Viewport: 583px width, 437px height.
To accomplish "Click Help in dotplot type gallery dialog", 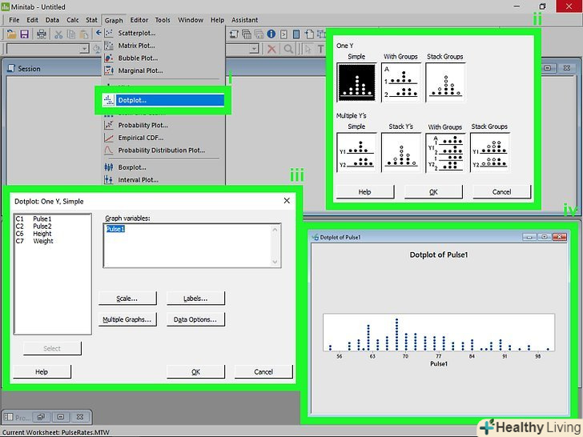I will [x=364, y=192].
